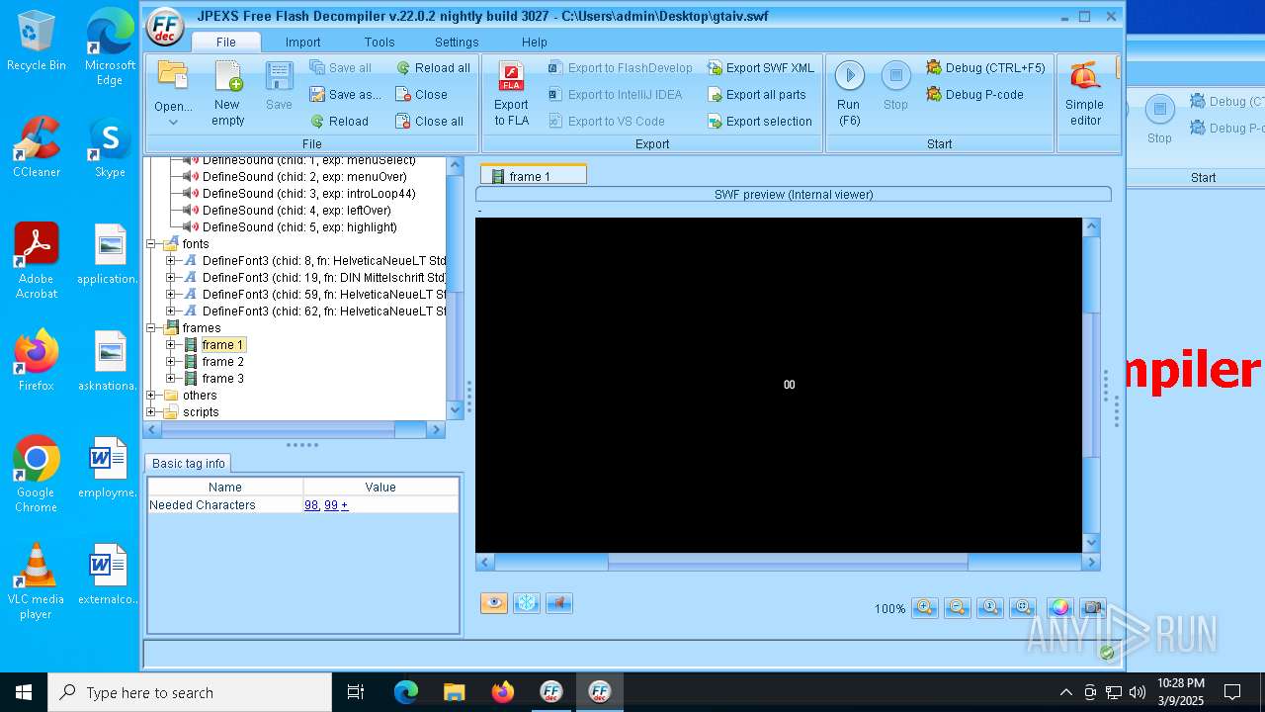This screenshot has height=712, width=1265.
Task: Collapse the frames folder
Action: tap(152, 328)
